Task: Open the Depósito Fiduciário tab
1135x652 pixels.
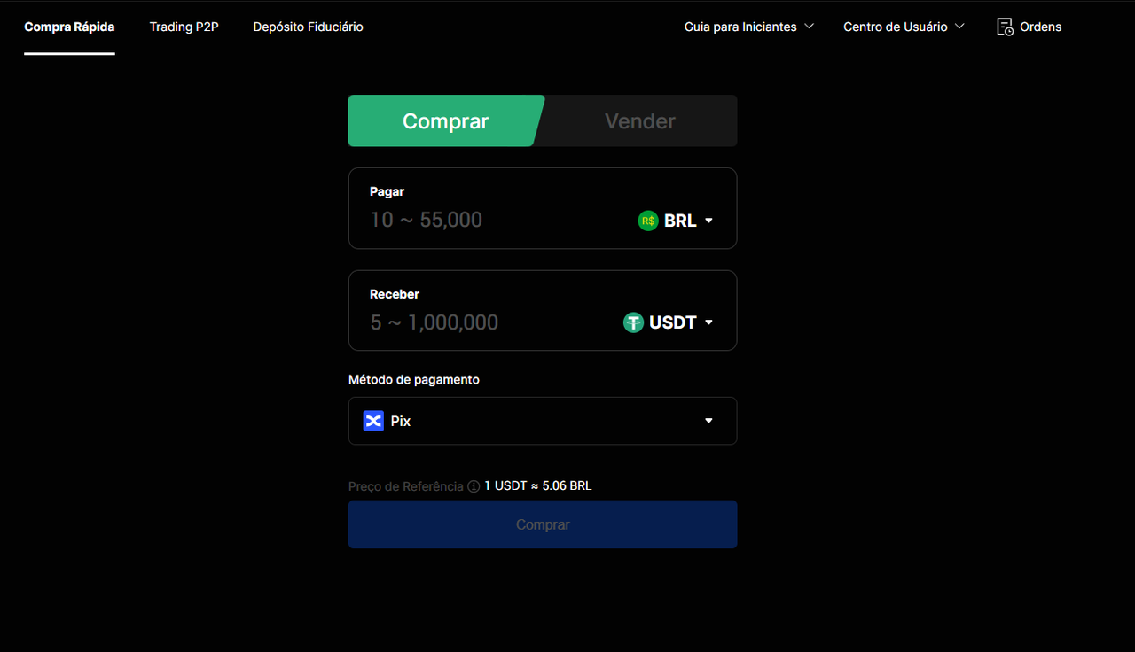Action: point(308,27)
